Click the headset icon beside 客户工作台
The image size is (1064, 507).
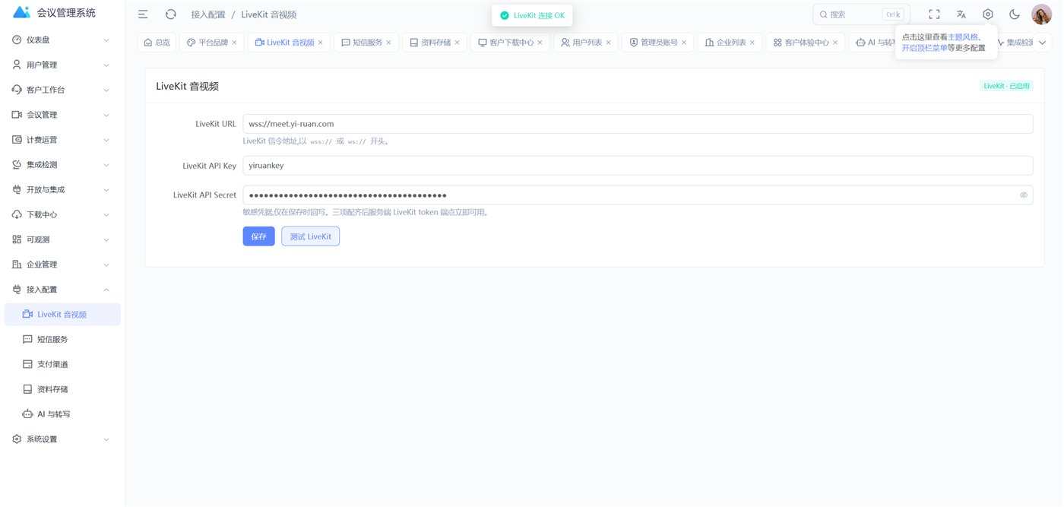17,90
